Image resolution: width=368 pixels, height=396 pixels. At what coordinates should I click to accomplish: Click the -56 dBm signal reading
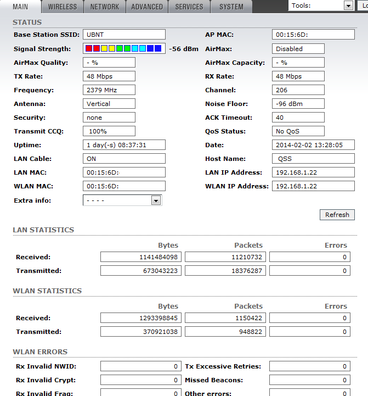click(x=184, y=49)
